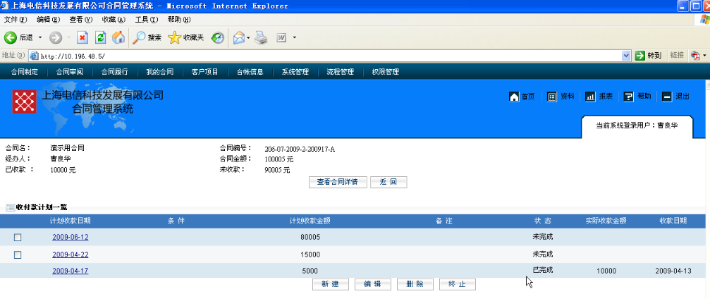710x299 pixels.
Task: Click the IE Forward arrow button
Action: coord(55,37)
